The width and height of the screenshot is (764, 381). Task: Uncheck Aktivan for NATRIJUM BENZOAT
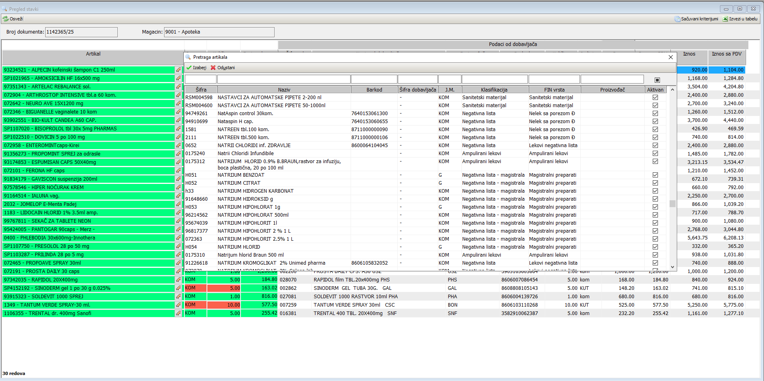tap(655, 175)
